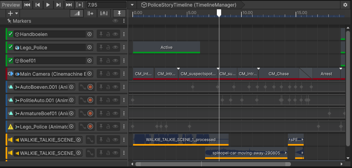Open timeline settings gear
This screenshot has width=352, height=168.
coord(345,5)
